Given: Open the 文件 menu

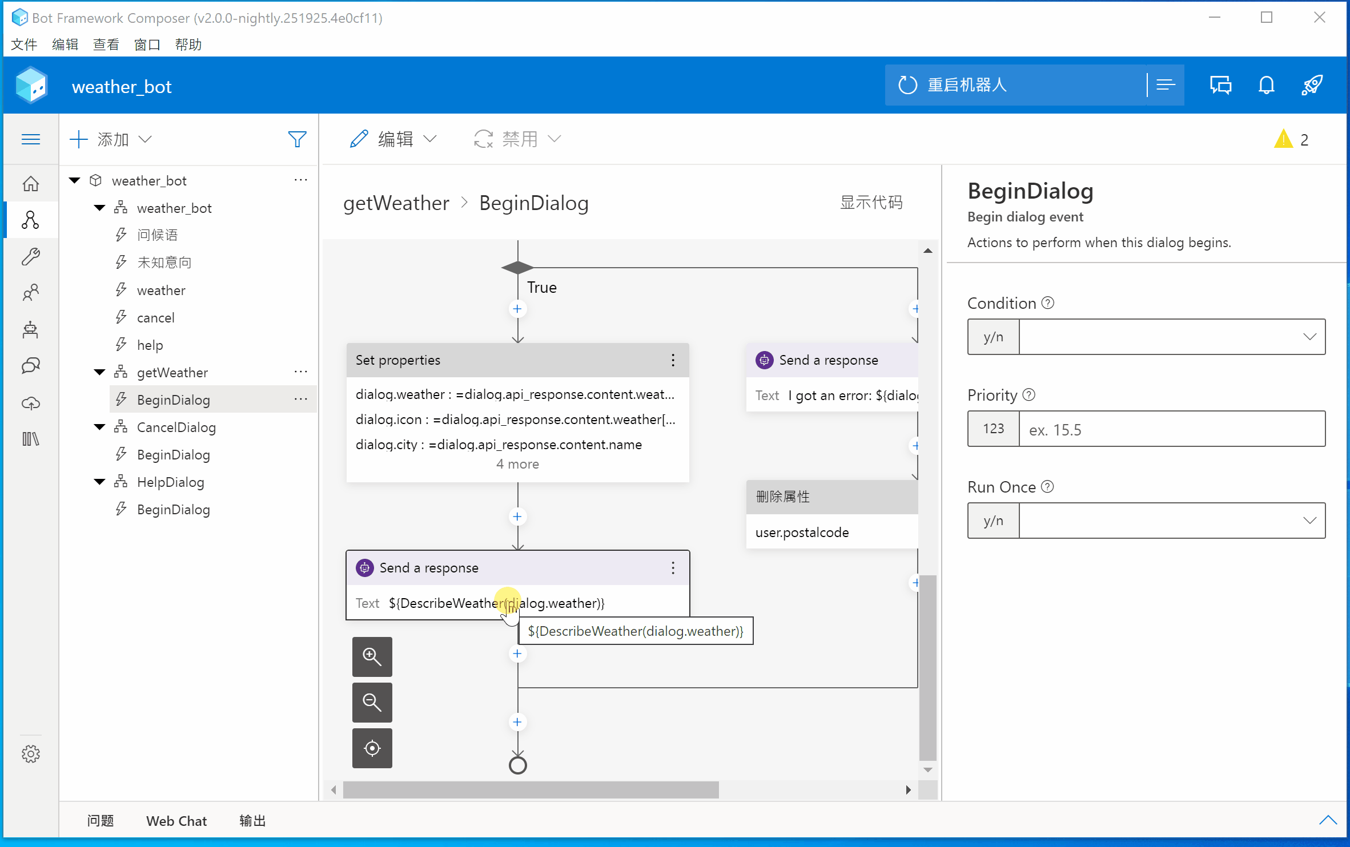Looking at the screenshot, I should point(23,45).
